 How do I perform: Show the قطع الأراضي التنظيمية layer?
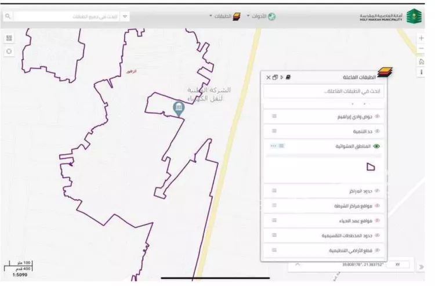coord(377,250)
